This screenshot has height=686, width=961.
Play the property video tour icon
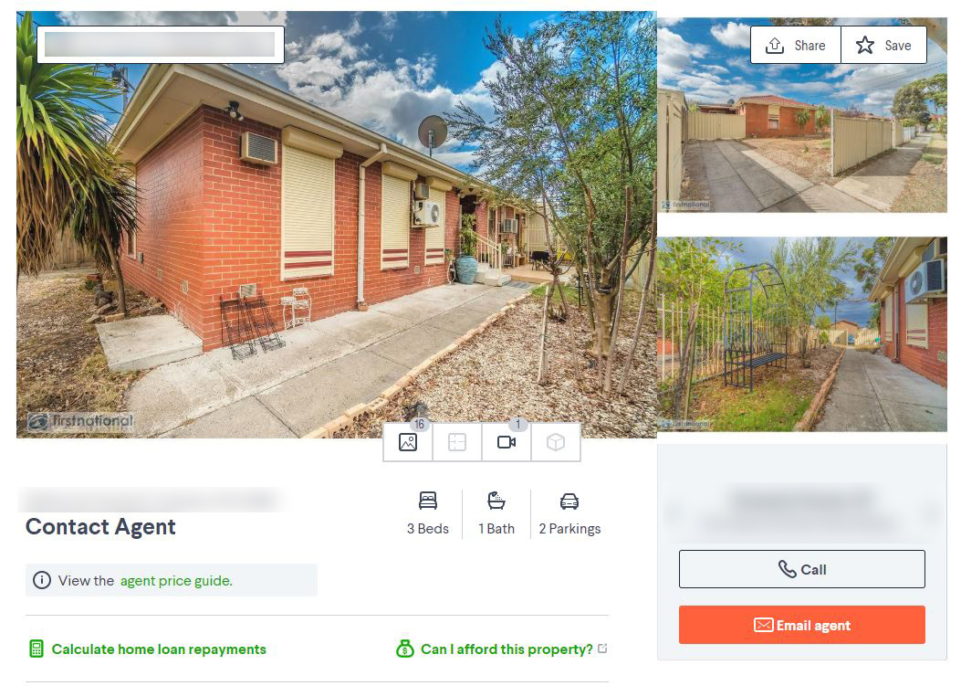[x=507, y=442]
